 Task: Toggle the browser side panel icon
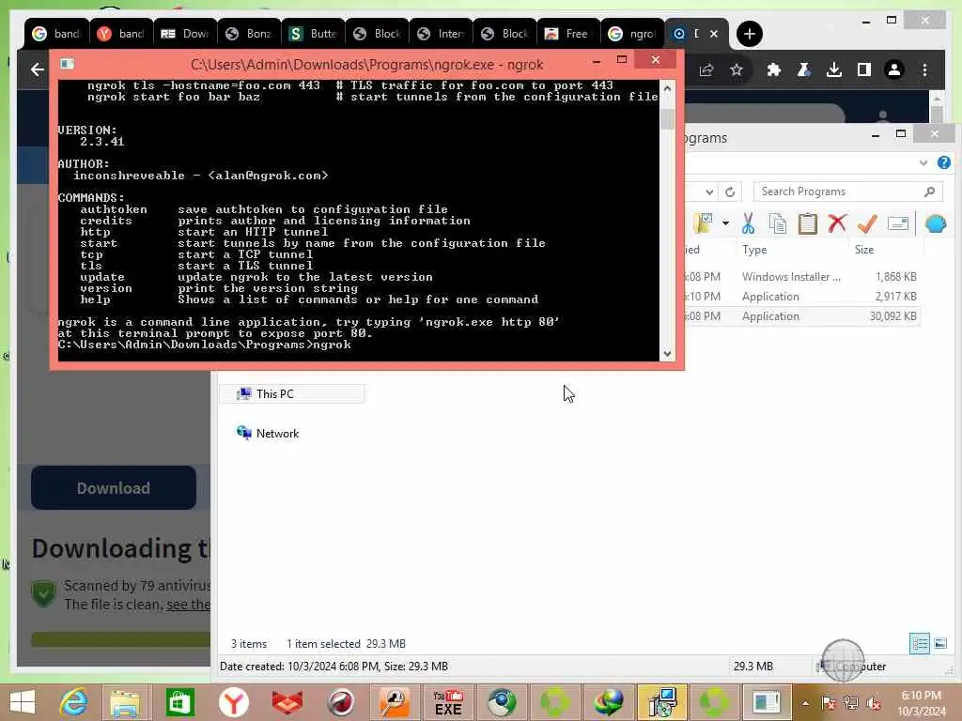click(864, 69)
